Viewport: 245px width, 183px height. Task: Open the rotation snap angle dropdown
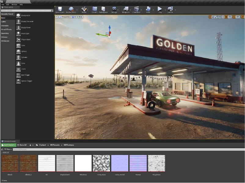238,17
